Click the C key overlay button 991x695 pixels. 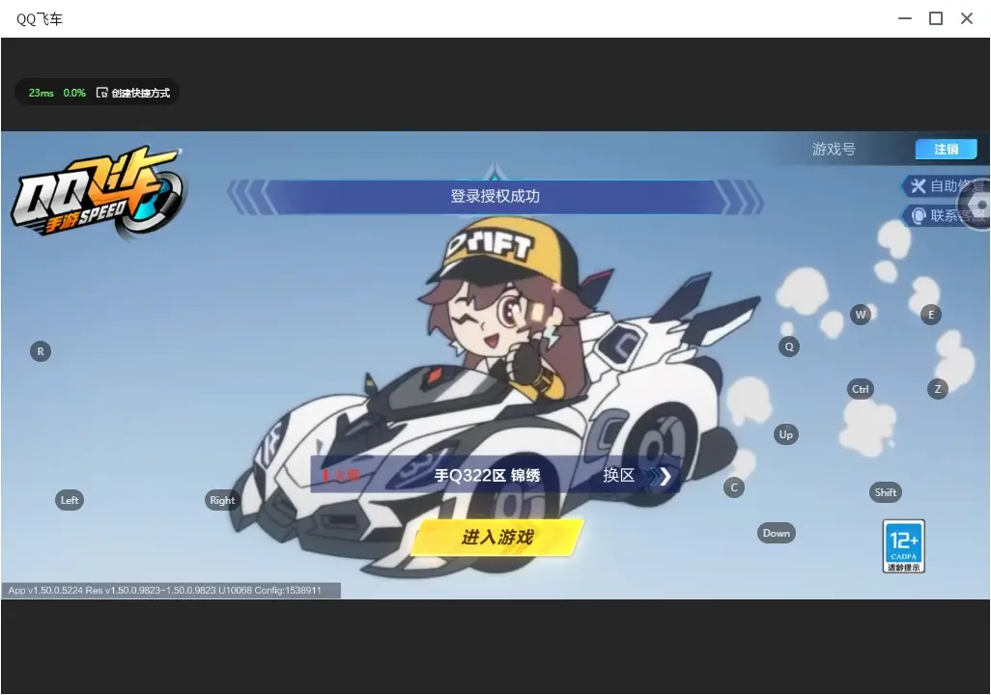pos(734,487)
